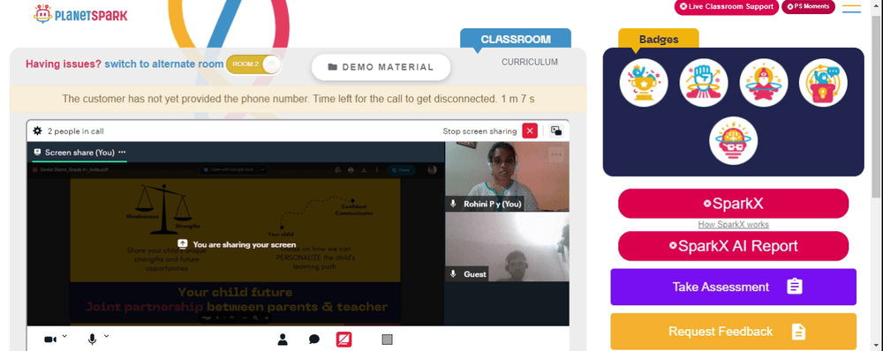This screenshot has height=351, width=883.
Task: Open the chat bubble icon
Action: [x=314, y=340]
